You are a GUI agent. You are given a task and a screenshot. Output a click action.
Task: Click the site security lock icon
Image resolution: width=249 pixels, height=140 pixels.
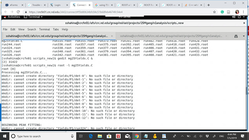point(26,12)
